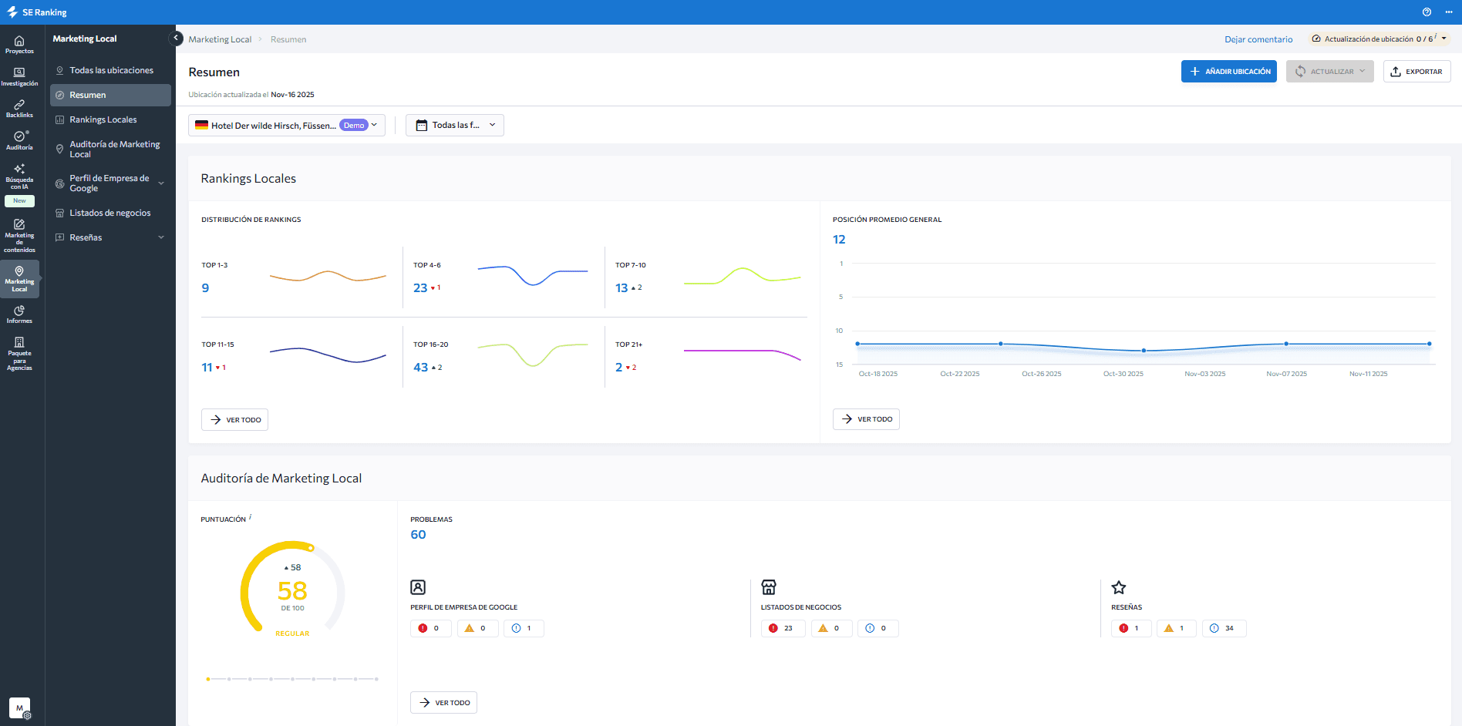
Task: Expand Perfil de Empresa de Google submenu
Action: [161, 183]
